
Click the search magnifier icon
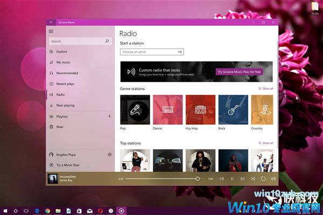pos(107,41)
